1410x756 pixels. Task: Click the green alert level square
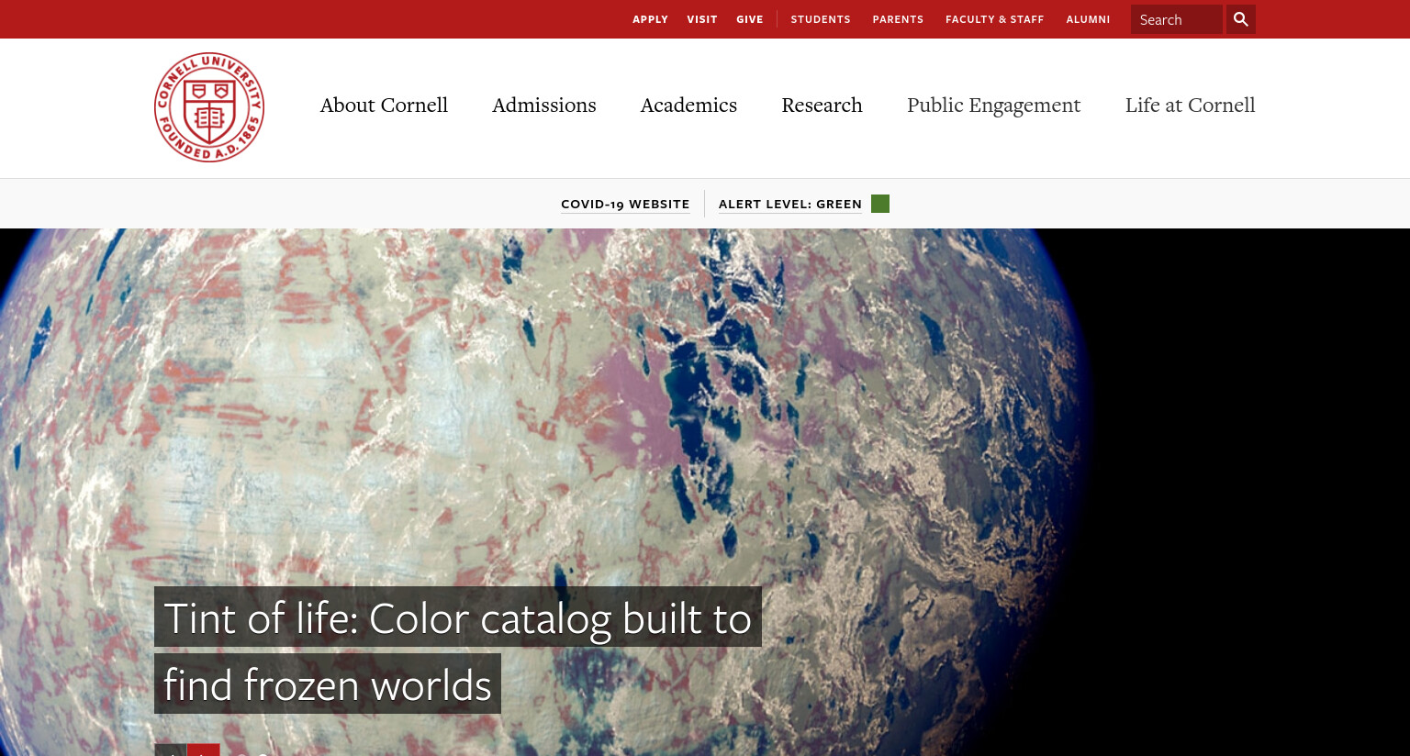[880, 204]
